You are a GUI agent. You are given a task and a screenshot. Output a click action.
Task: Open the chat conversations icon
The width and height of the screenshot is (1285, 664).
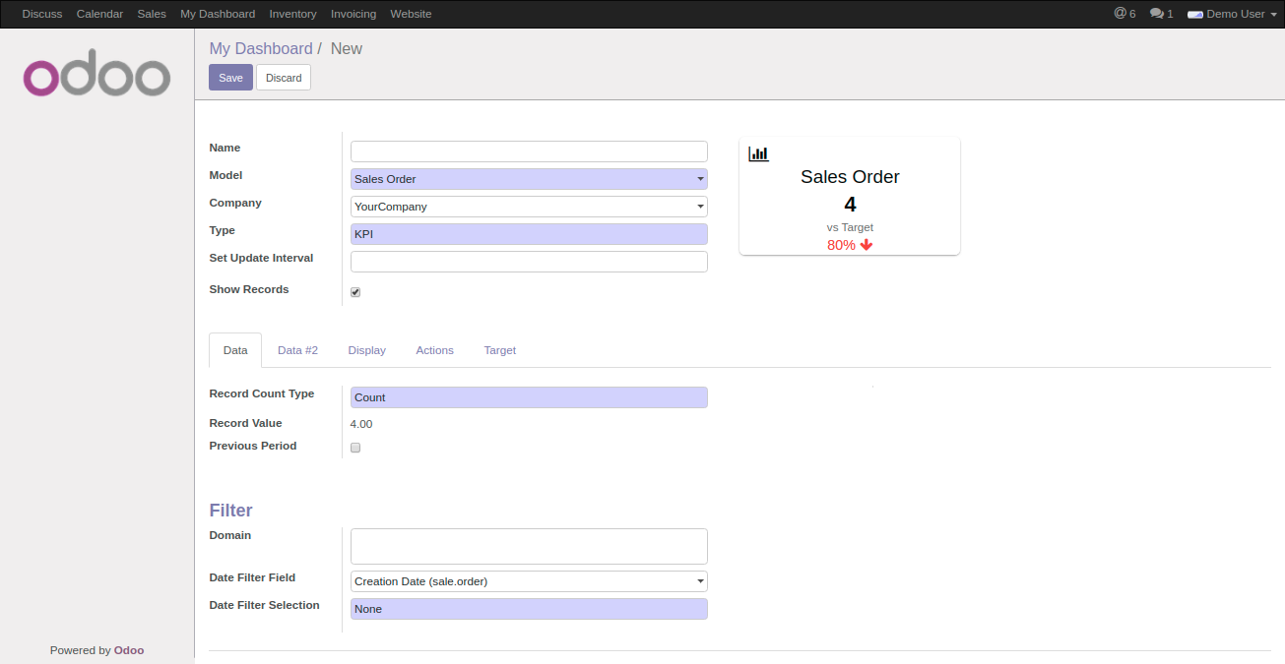(1161, 14)
